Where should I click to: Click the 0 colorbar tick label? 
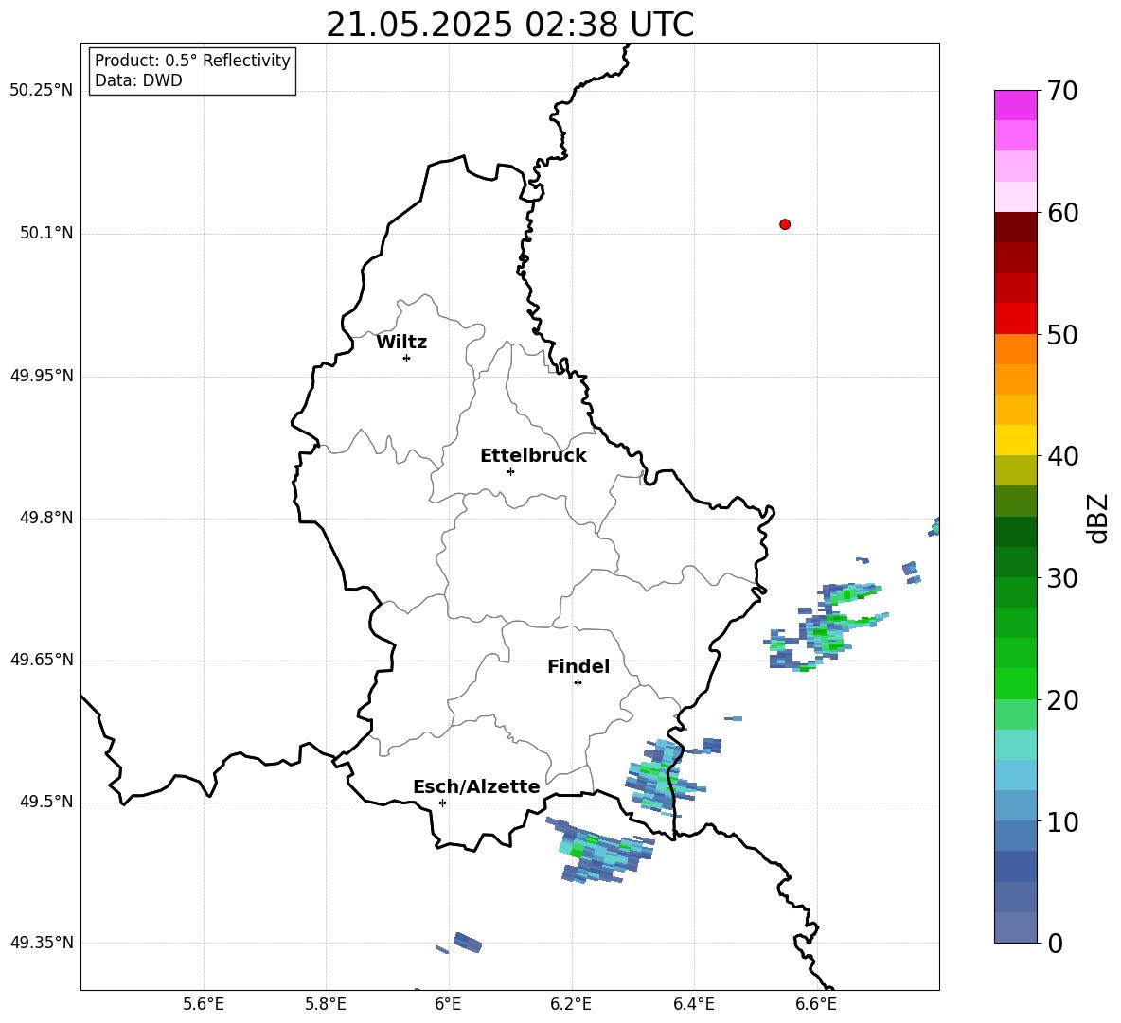(1055, 944)
